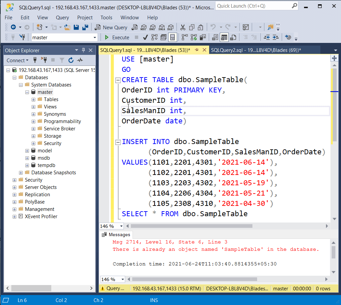The image size is (341, 305).
Task: Click the New Query button
Action: tap(111, 27)
